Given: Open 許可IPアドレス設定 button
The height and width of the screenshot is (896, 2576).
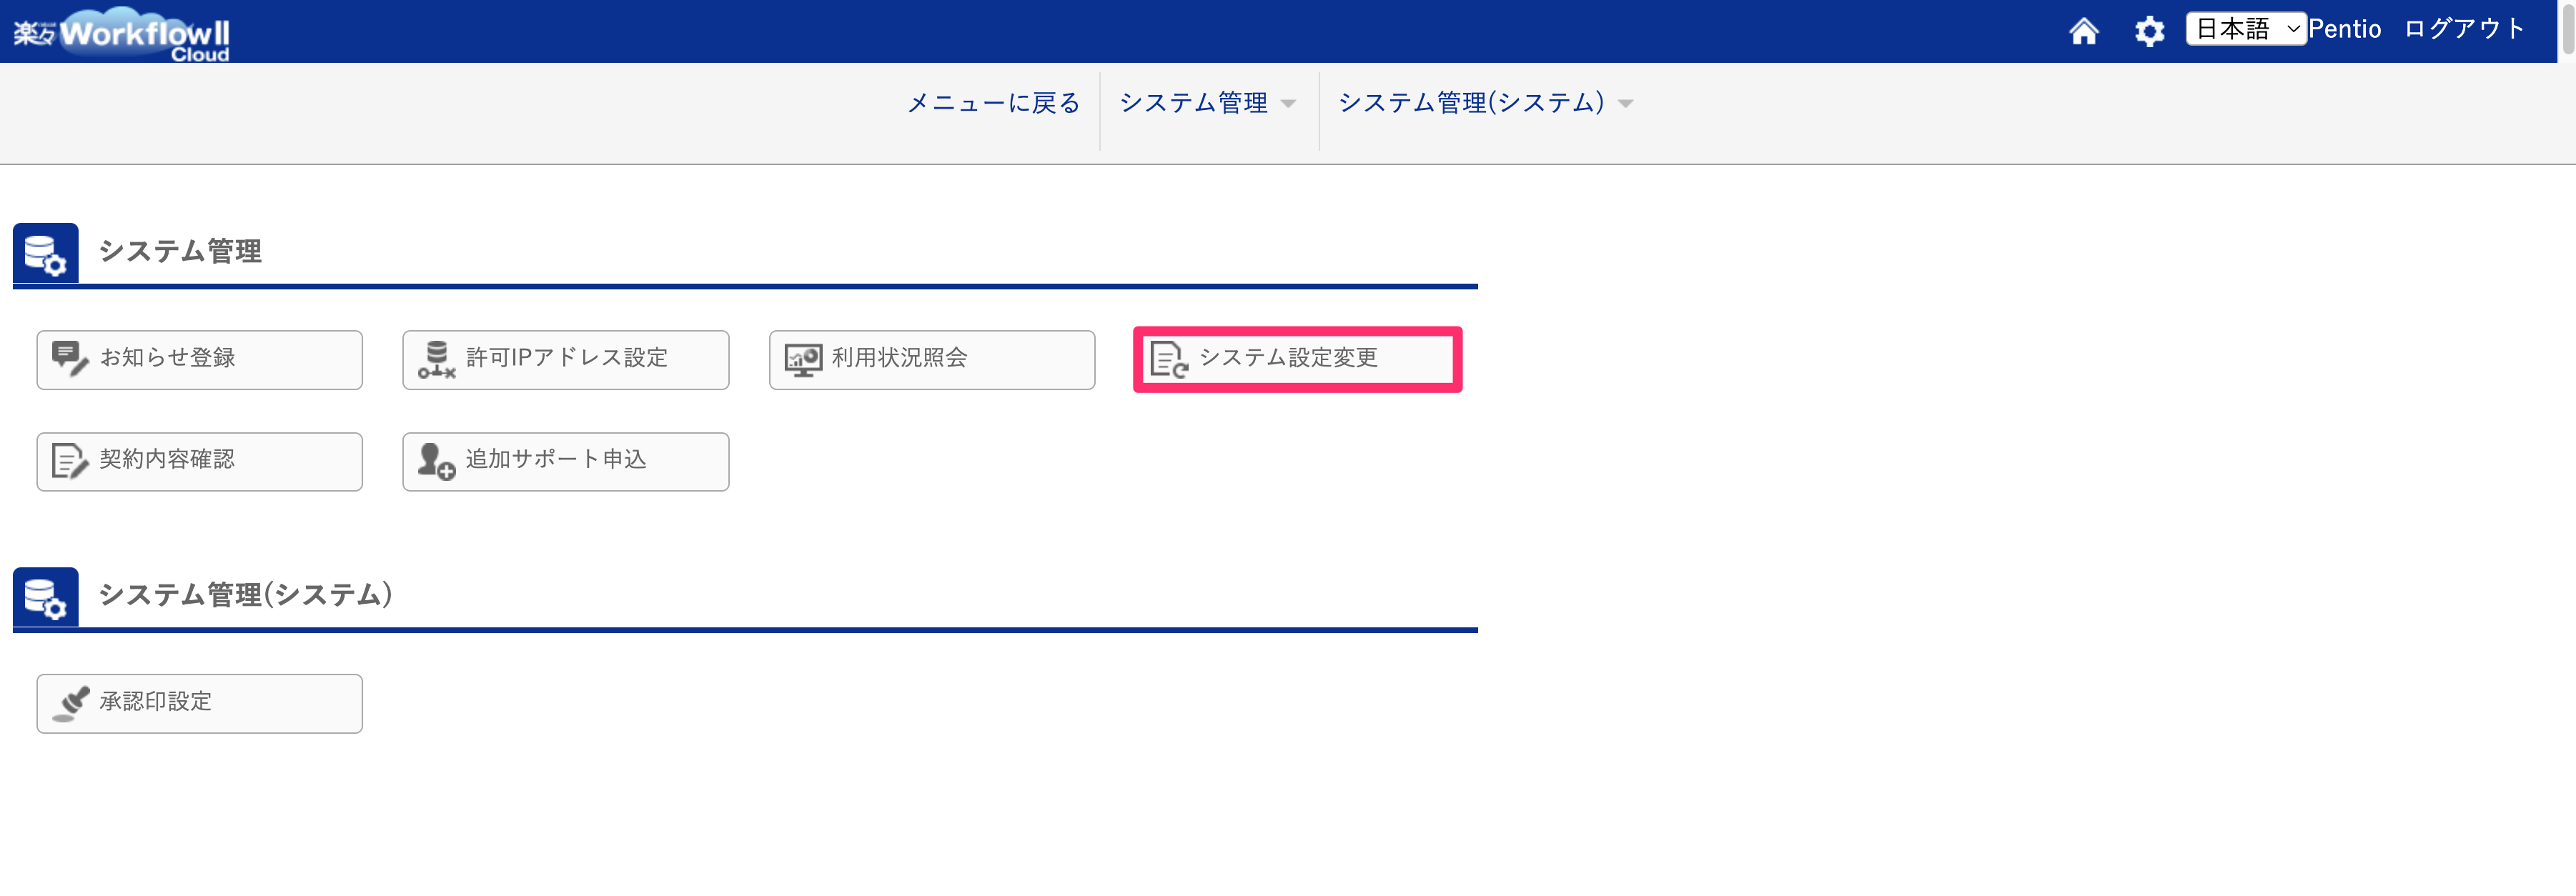Looking at the screenshot, I should (x=565, y=360).
